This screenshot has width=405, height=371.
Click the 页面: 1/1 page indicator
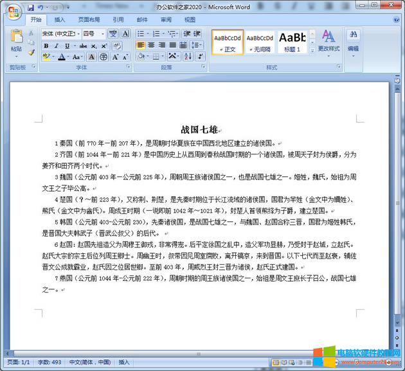point(19,363)
